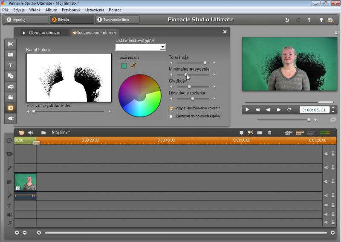Open Ustawienia wstępne presets dropdown
Viewport: 341px width, 242px height.
162,47
